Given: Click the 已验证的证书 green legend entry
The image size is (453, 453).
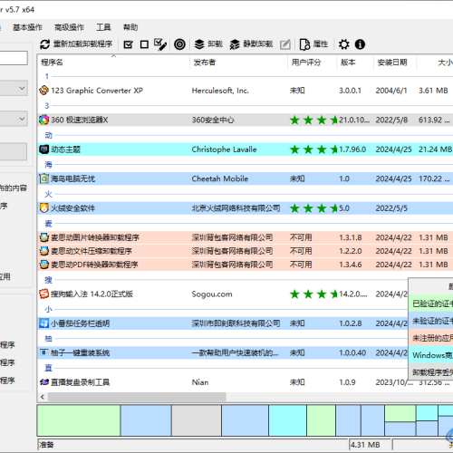Looking at the screenshot, I should tap(431, 304).
